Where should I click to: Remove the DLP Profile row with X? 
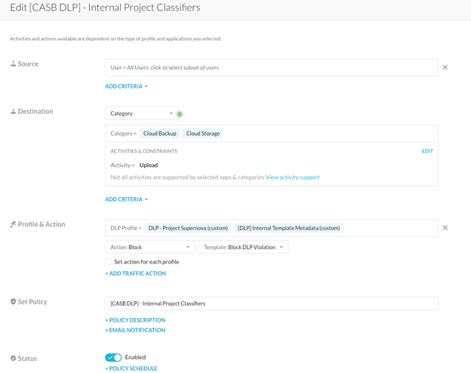point(445,228)
